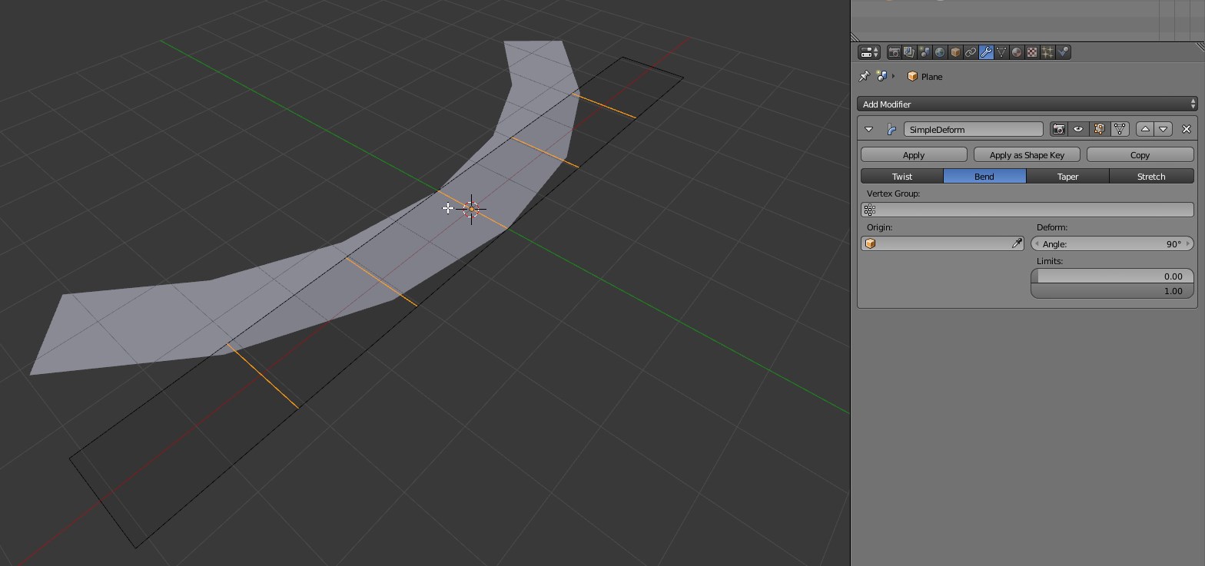Select the Bend deform mode
The image size is (1205, 566).
pos(984,176)
